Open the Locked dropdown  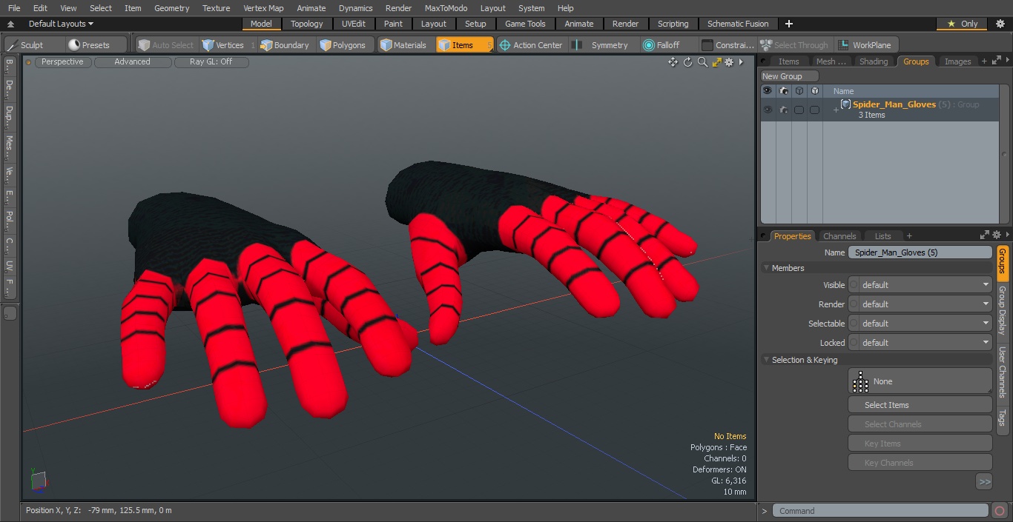point(920,343)
